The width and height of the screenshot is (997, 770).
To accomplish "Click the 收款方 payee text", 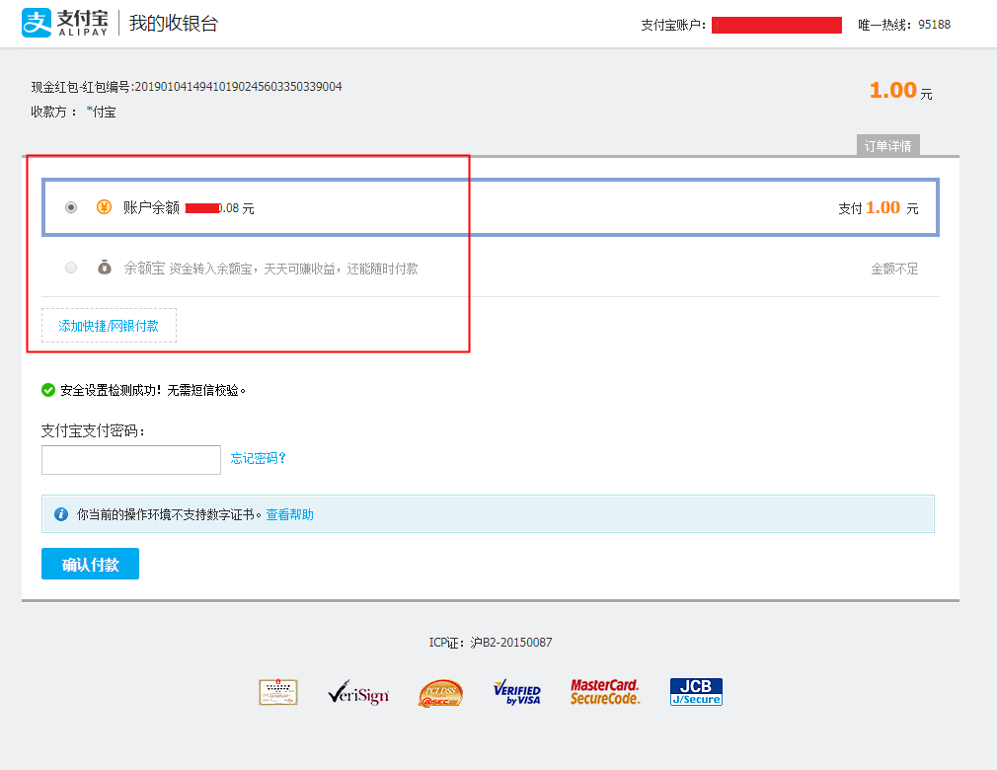I will click(74, 112).
